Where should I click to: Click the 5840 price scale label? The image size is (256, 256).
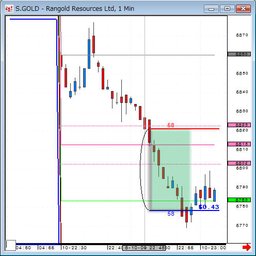pos(242,92)
